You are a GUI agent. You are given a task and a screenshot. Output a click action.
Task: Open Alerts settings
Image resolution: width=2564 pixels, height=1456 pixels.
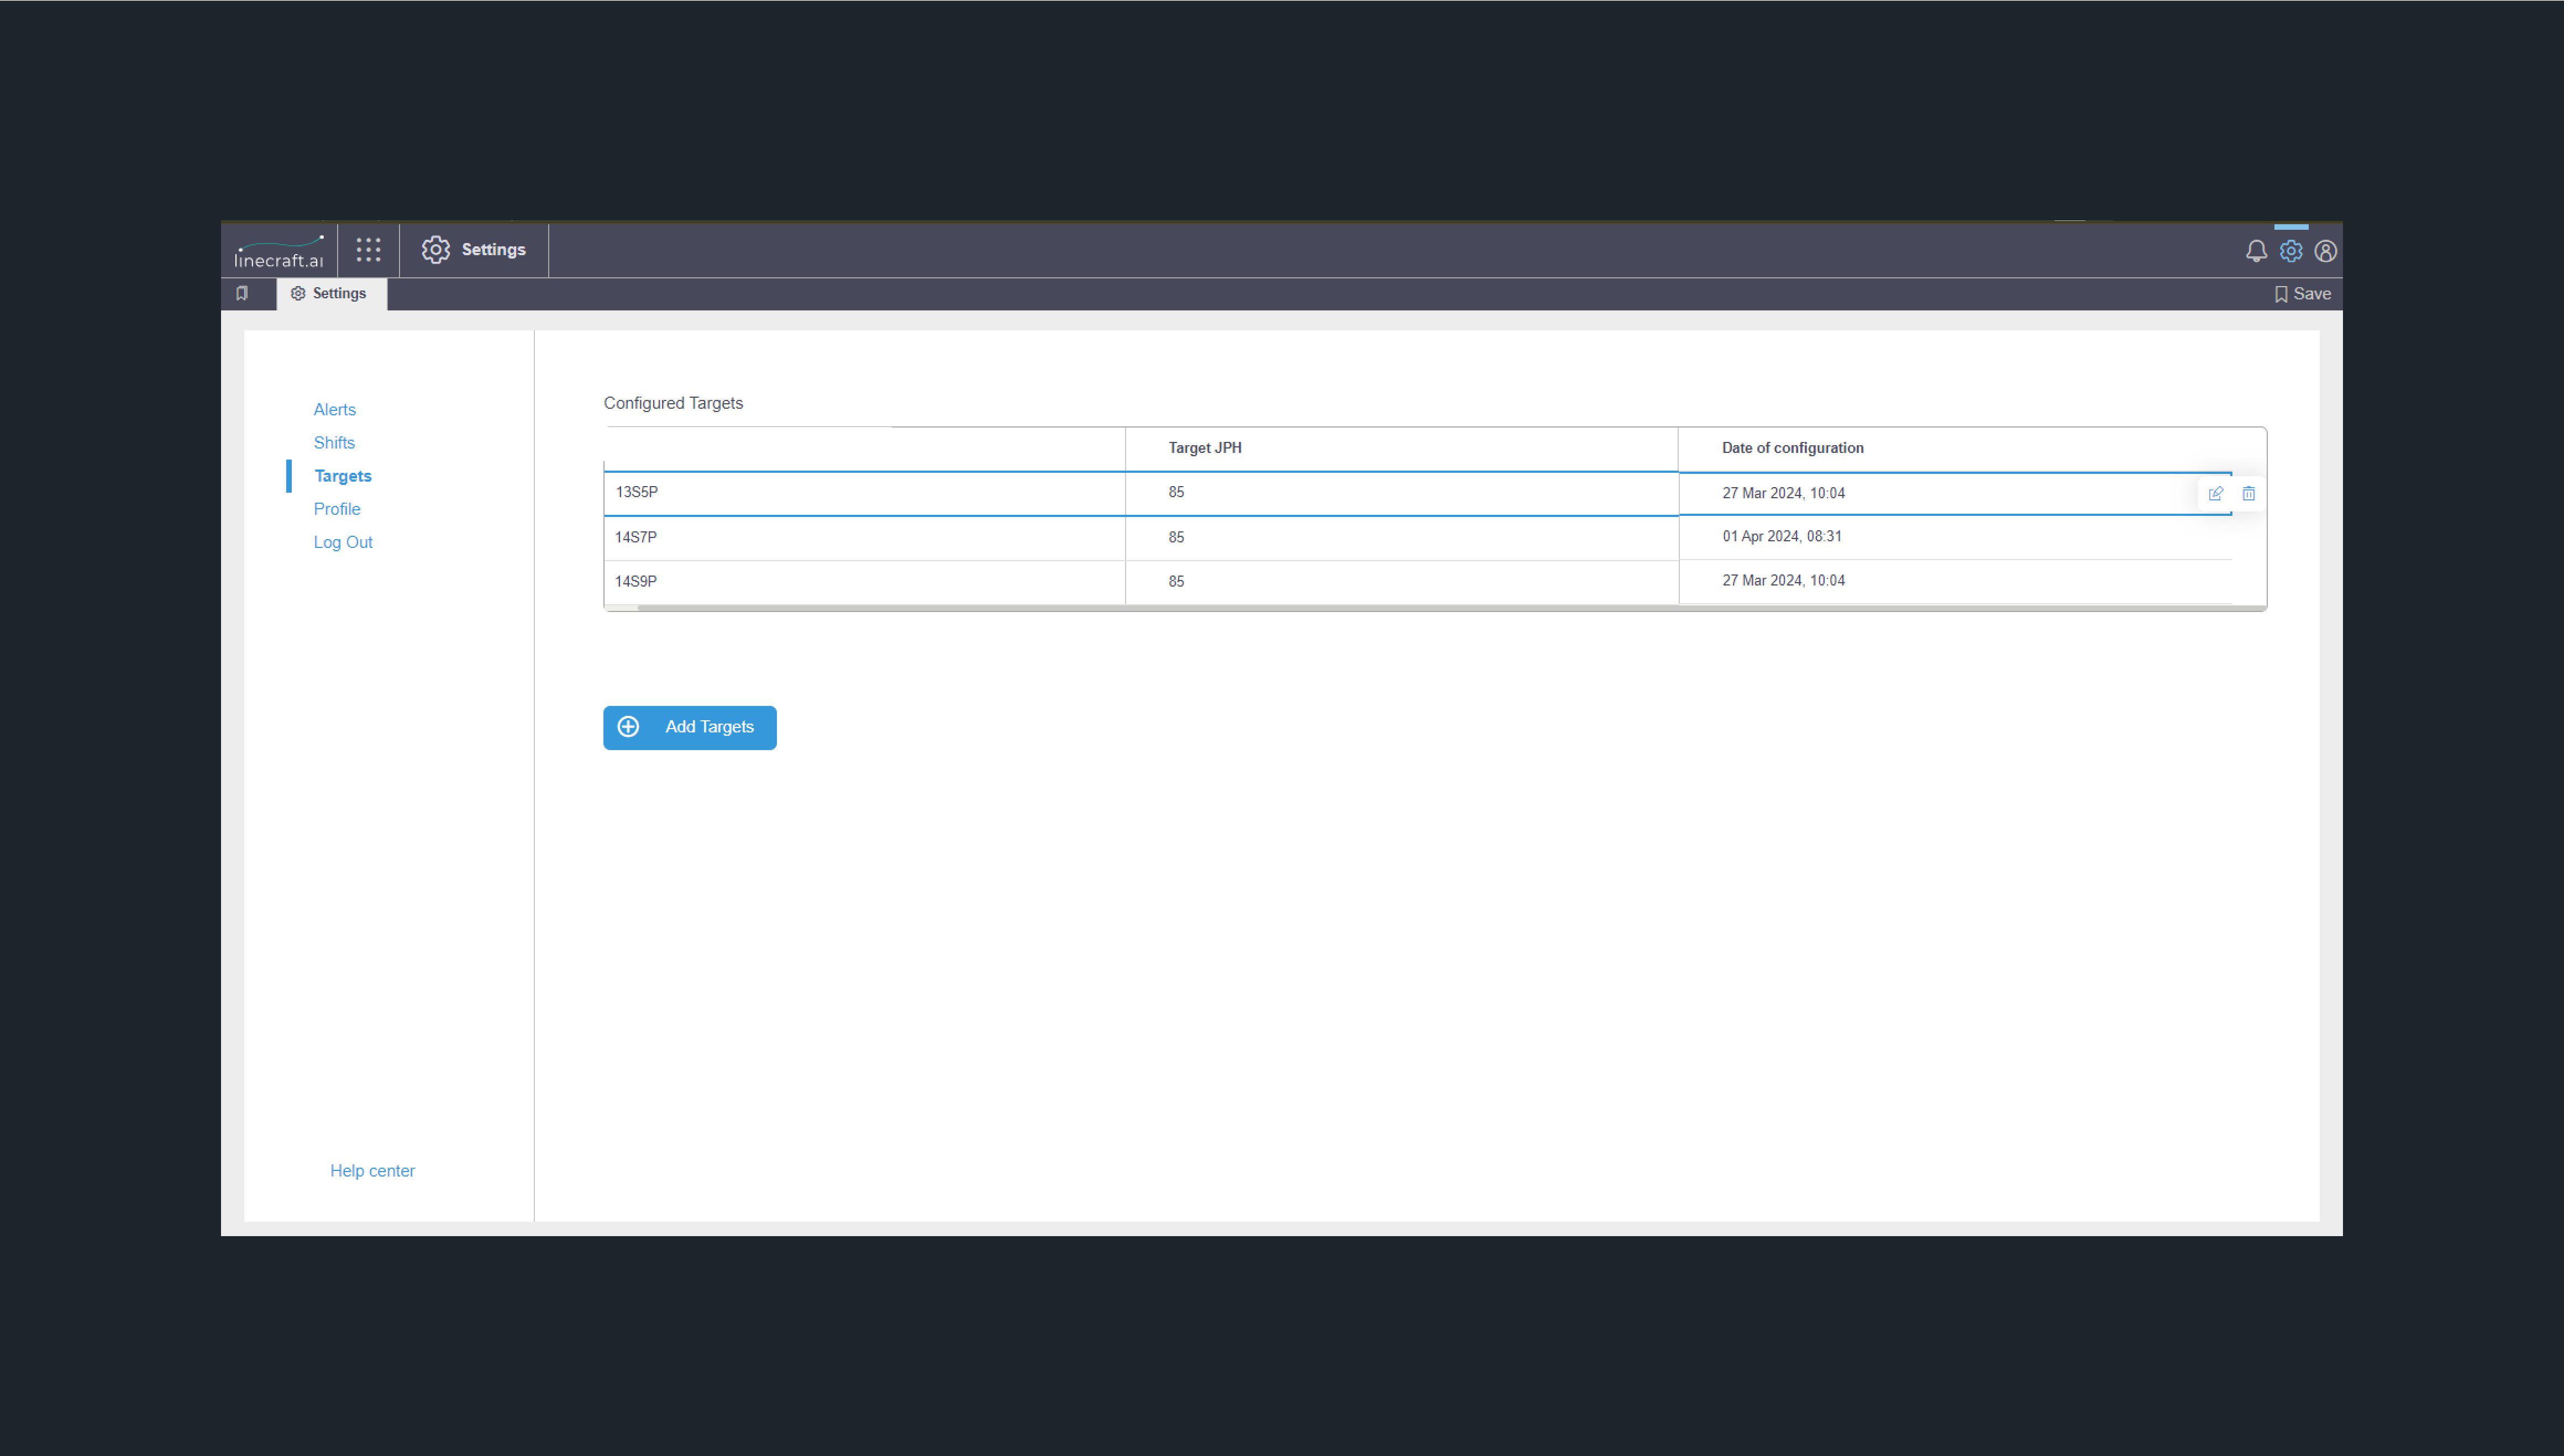(x=334, y=410)
